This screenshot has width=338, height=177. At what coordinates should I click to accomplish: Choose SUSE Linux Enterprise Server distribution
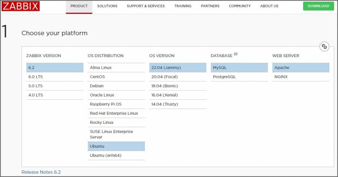[116, 134]
